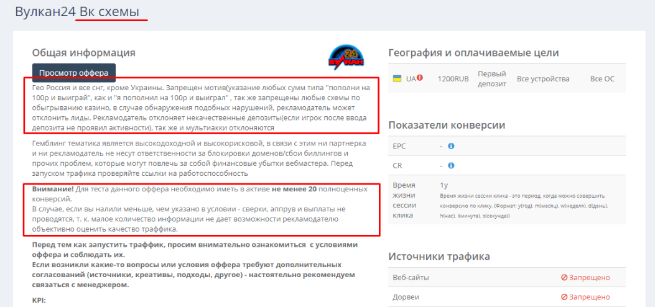Select the Вулкан24 Вк схемы page title

point(77,11)
